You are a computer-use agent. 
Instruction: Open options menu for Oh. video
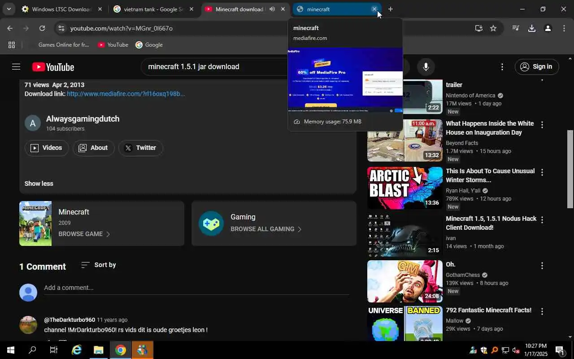pos(542,266)
